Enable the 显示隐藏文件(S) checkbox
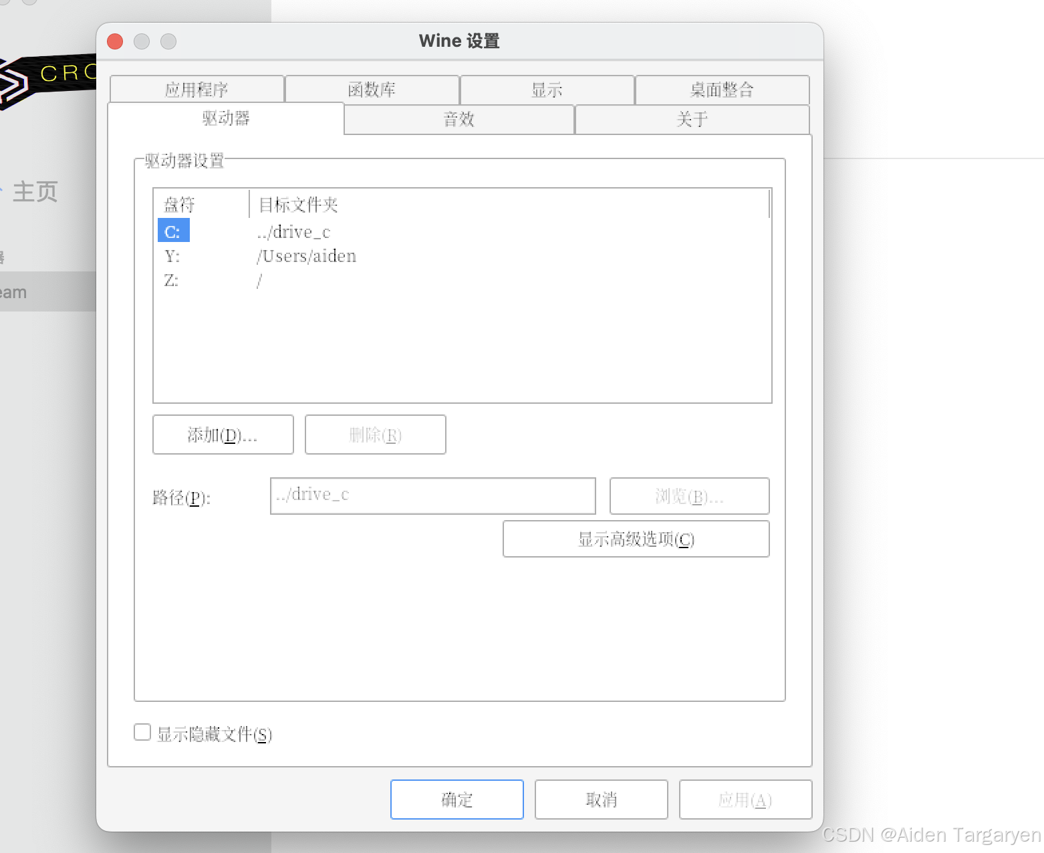This screenshot has width=1044, height=853. 142,733
